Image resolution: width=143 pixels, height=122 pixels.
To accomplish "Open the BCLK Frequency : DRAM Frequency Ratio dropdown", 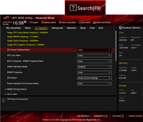I will pos(95,61).
